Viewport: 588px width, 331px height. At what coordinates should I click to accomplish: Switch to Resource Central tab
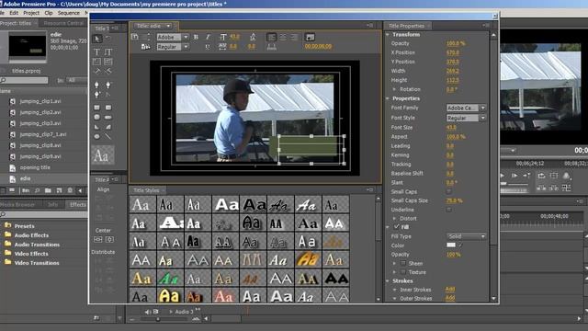63,23
